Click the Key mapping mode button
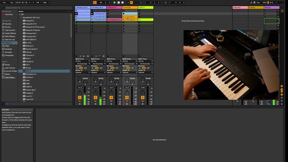This screenshot has height=162, width=288. tap(258, 3)
